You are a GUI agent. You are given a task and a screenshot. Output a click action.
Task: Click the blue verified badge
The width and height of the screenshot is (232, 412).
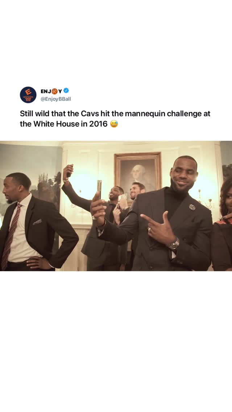(x=66, y=91)
